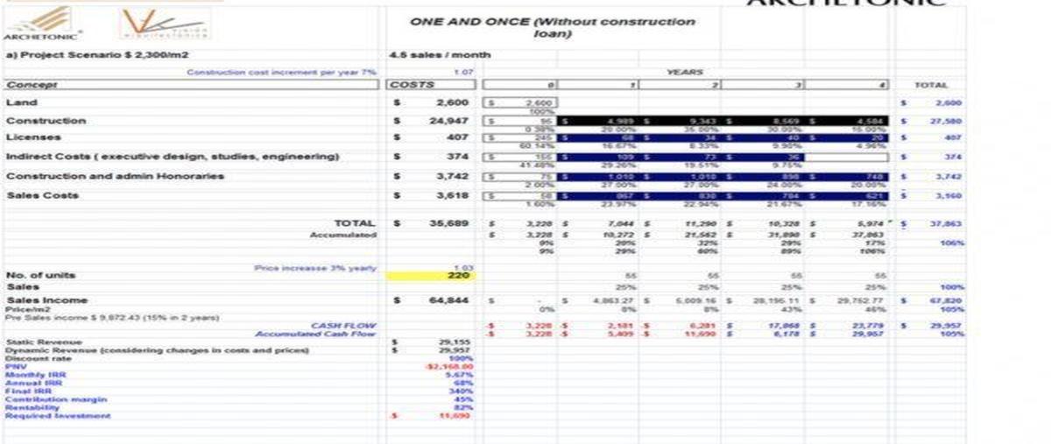
Task: Select the 'Construction' row label
Action: (x=46, y=121)
